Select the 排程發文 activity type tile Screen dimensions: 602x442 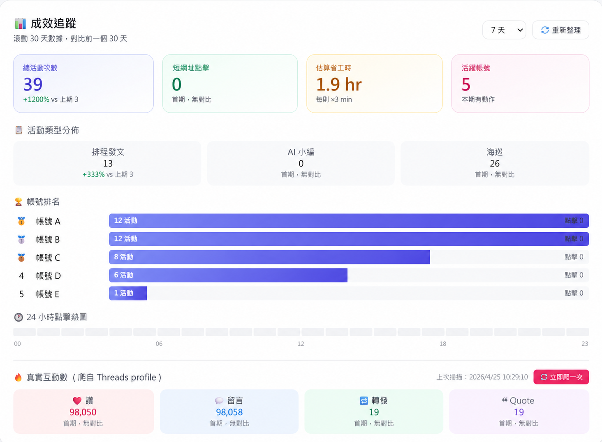pos(107,163)
